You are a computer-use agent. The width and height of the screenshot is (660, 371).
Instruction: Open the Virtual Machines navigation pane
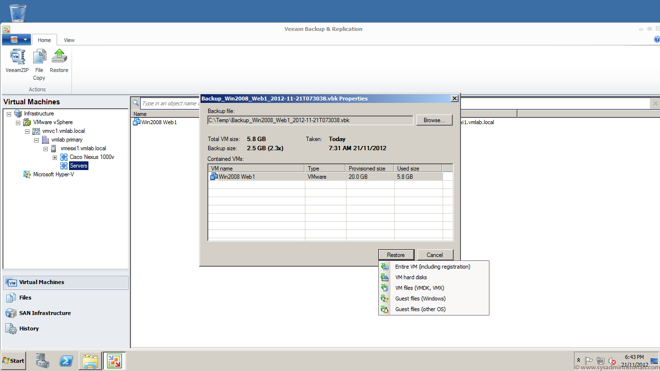(x=66, y=282)
